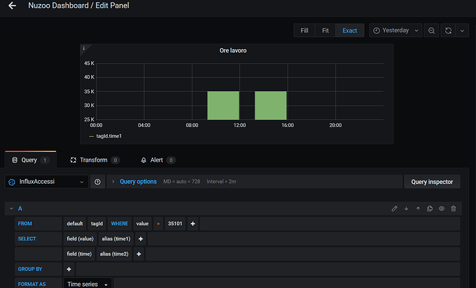Select the Exact display mode
This screenshot has width=476, height=288.
coord(350,30)
